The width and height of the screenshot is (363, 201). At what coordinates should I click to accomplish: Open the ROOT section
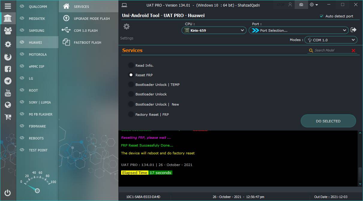[37, 90]
